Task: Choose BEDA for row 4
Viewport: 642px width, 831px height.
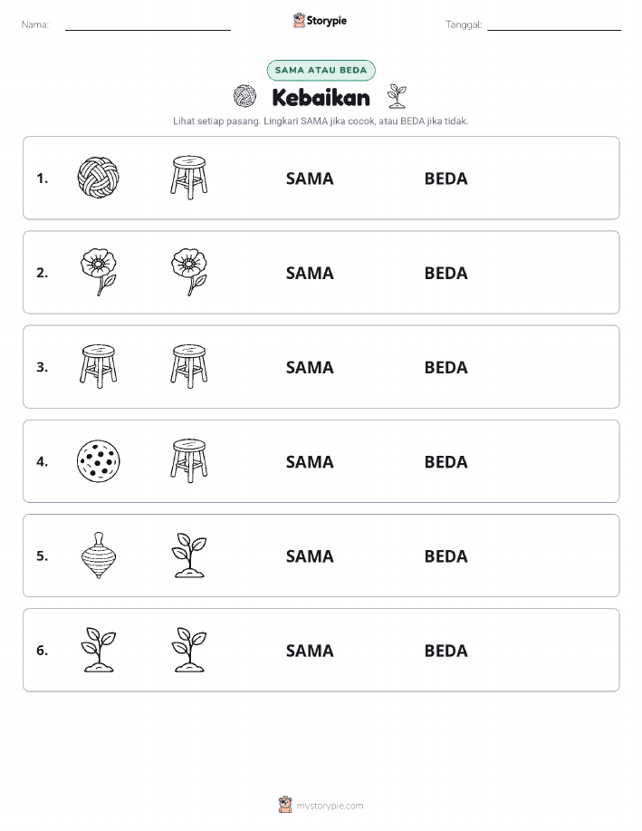Action: 446,461
